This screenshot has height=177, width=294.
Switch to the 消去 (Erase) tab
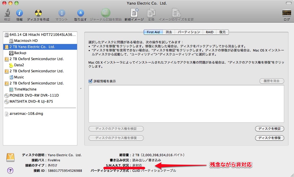tap(169, 32)
